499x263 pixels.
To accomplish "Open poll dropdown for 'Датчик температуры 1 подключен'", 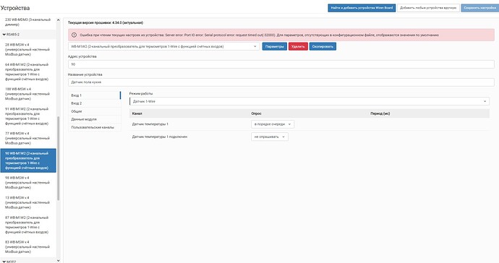I will click(x=270, y=137).
